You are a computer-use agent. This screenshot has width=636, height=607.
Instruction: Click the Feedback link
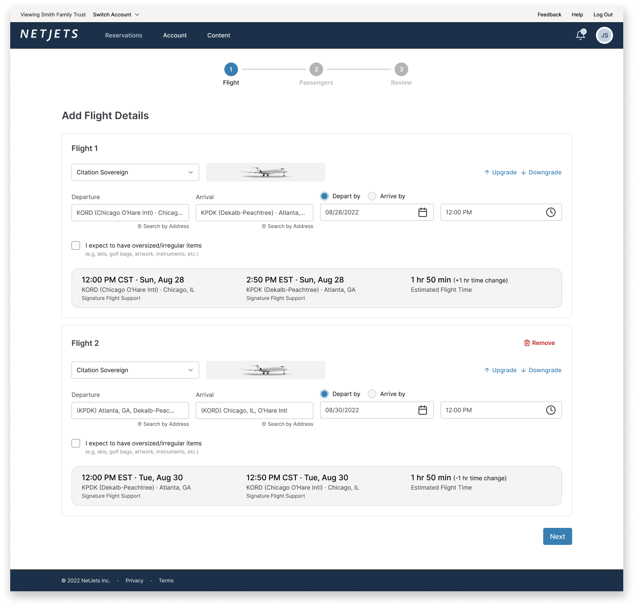[549, 14]
